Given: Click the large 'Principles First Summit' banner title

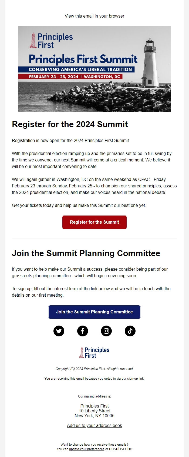Looking at the screenshot, I should [83, 59].
